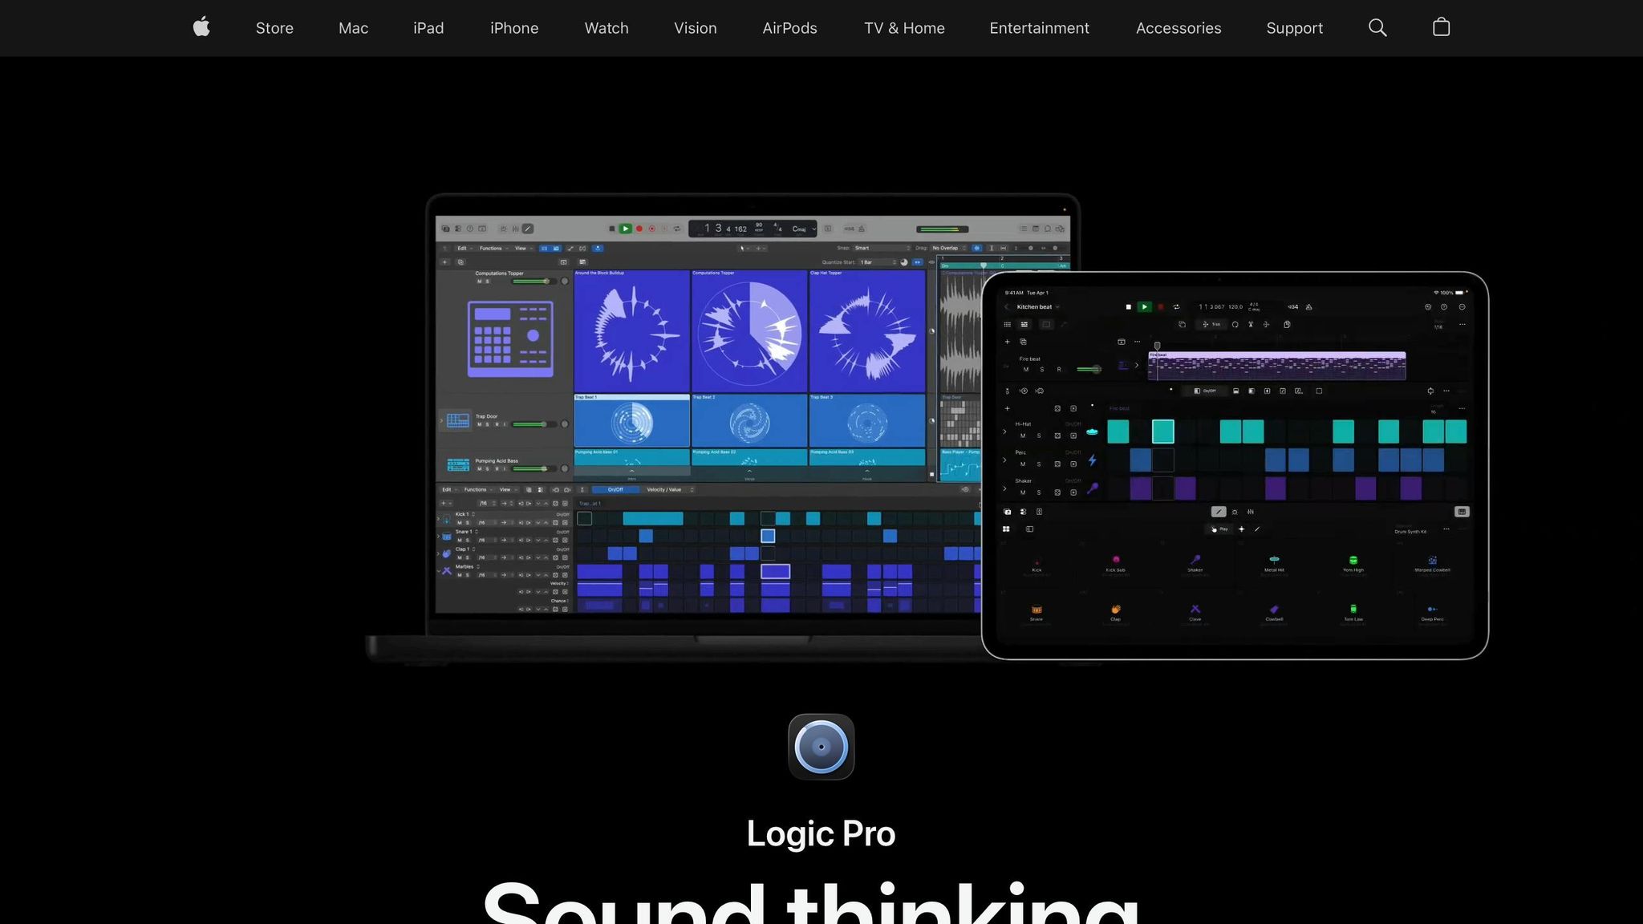Toggle the blue On/Off edit mode button on the MacBook
1643x924 pixels.
coord(615,489)
